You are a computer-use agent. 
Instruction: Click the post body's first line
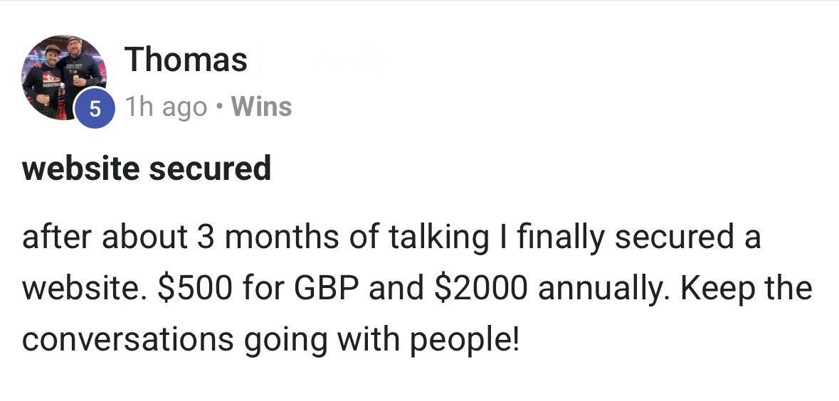[x=391, y=237]
